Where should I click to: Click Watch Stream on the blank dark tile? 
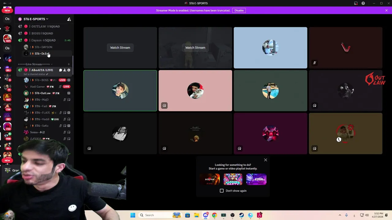pyautogui.click(x=120, y=48)
